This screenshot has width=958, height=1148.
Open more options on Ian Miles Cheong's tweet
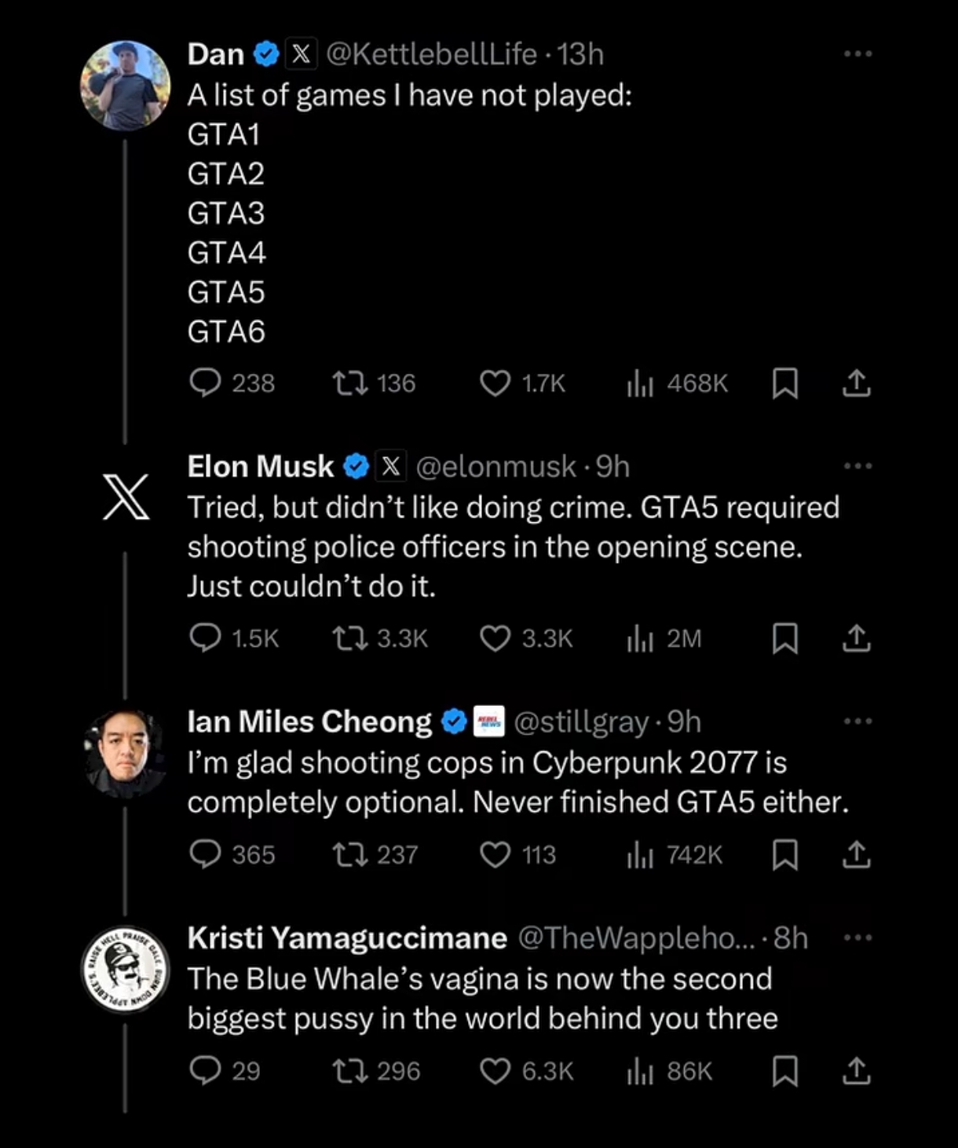(x=857, y=722)
